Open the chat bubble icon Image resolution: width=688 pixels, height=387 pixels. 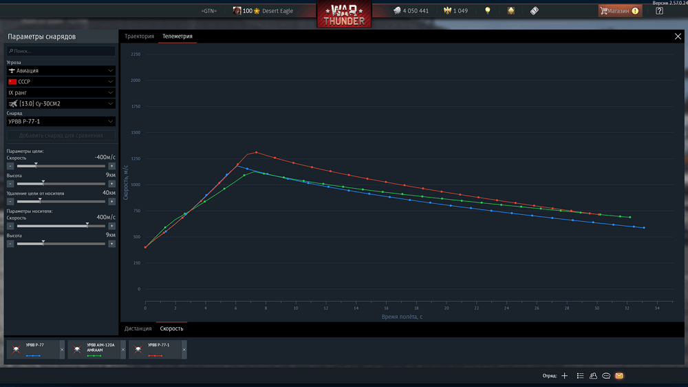point(606,375)
